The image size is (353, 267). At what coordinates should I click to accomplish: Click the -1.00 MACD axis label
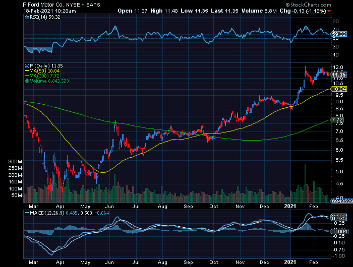(x=338, y=256)
